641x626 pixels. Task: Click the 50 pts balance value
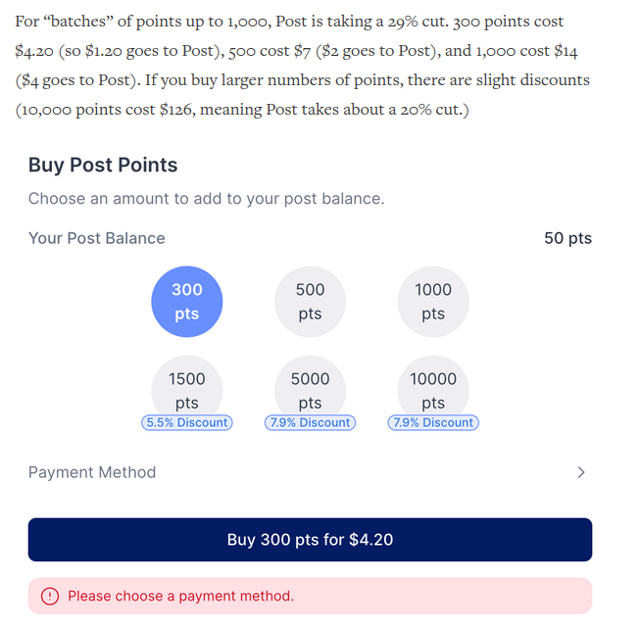pos(567,238)
